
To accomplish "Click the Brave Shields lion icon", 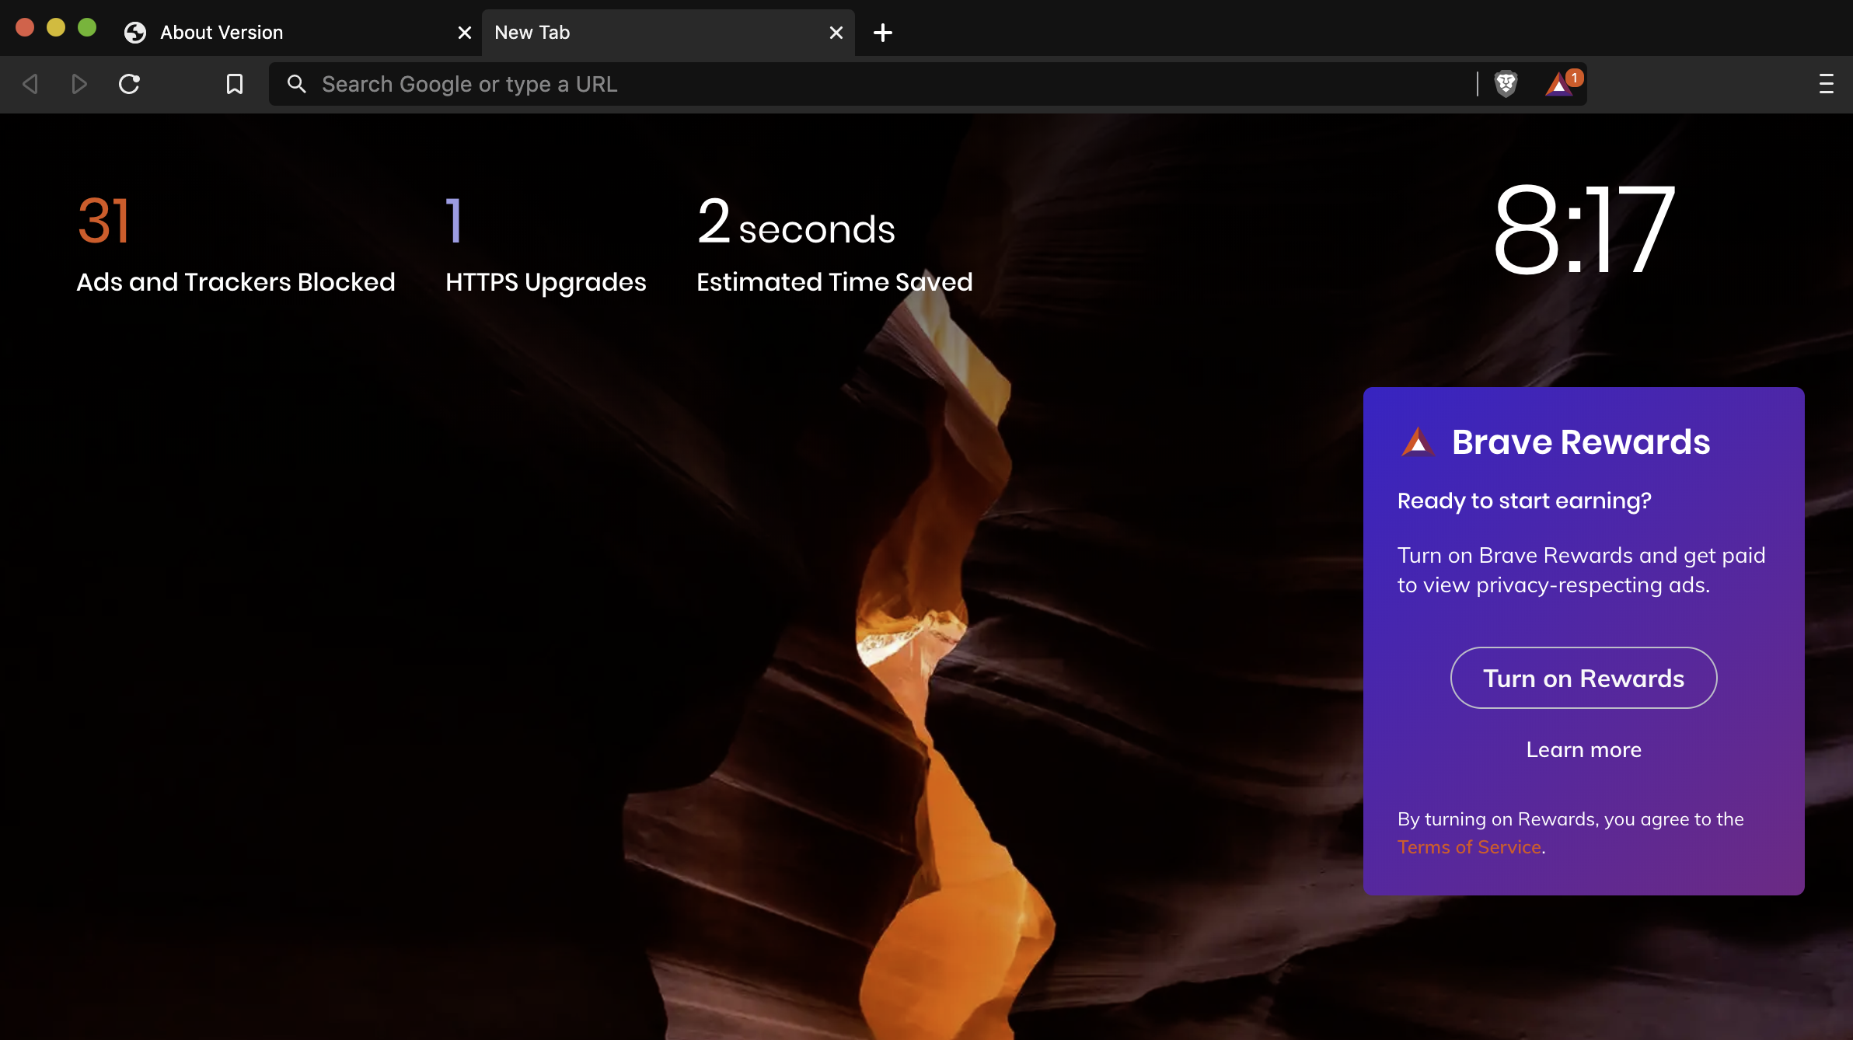I will coord(1506,83).
